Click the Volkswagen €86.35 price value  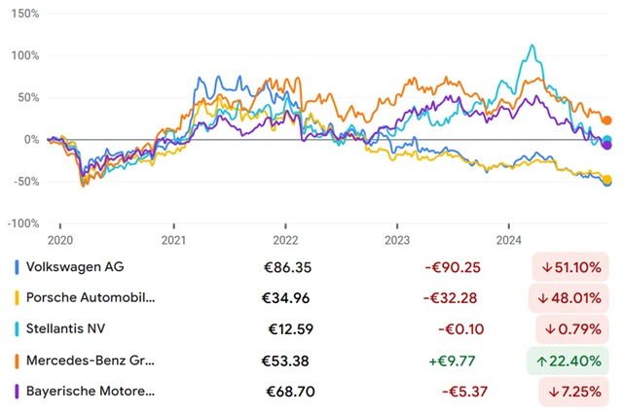pyautogui.click(x=291, y=266)
